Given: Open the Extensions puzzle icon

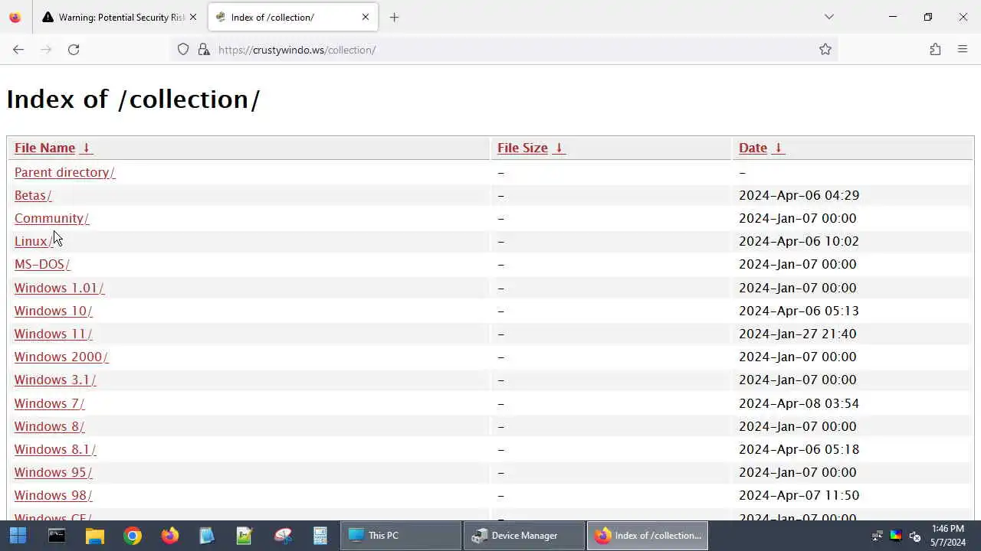Looking at the screenshot, I should [935, 50].
